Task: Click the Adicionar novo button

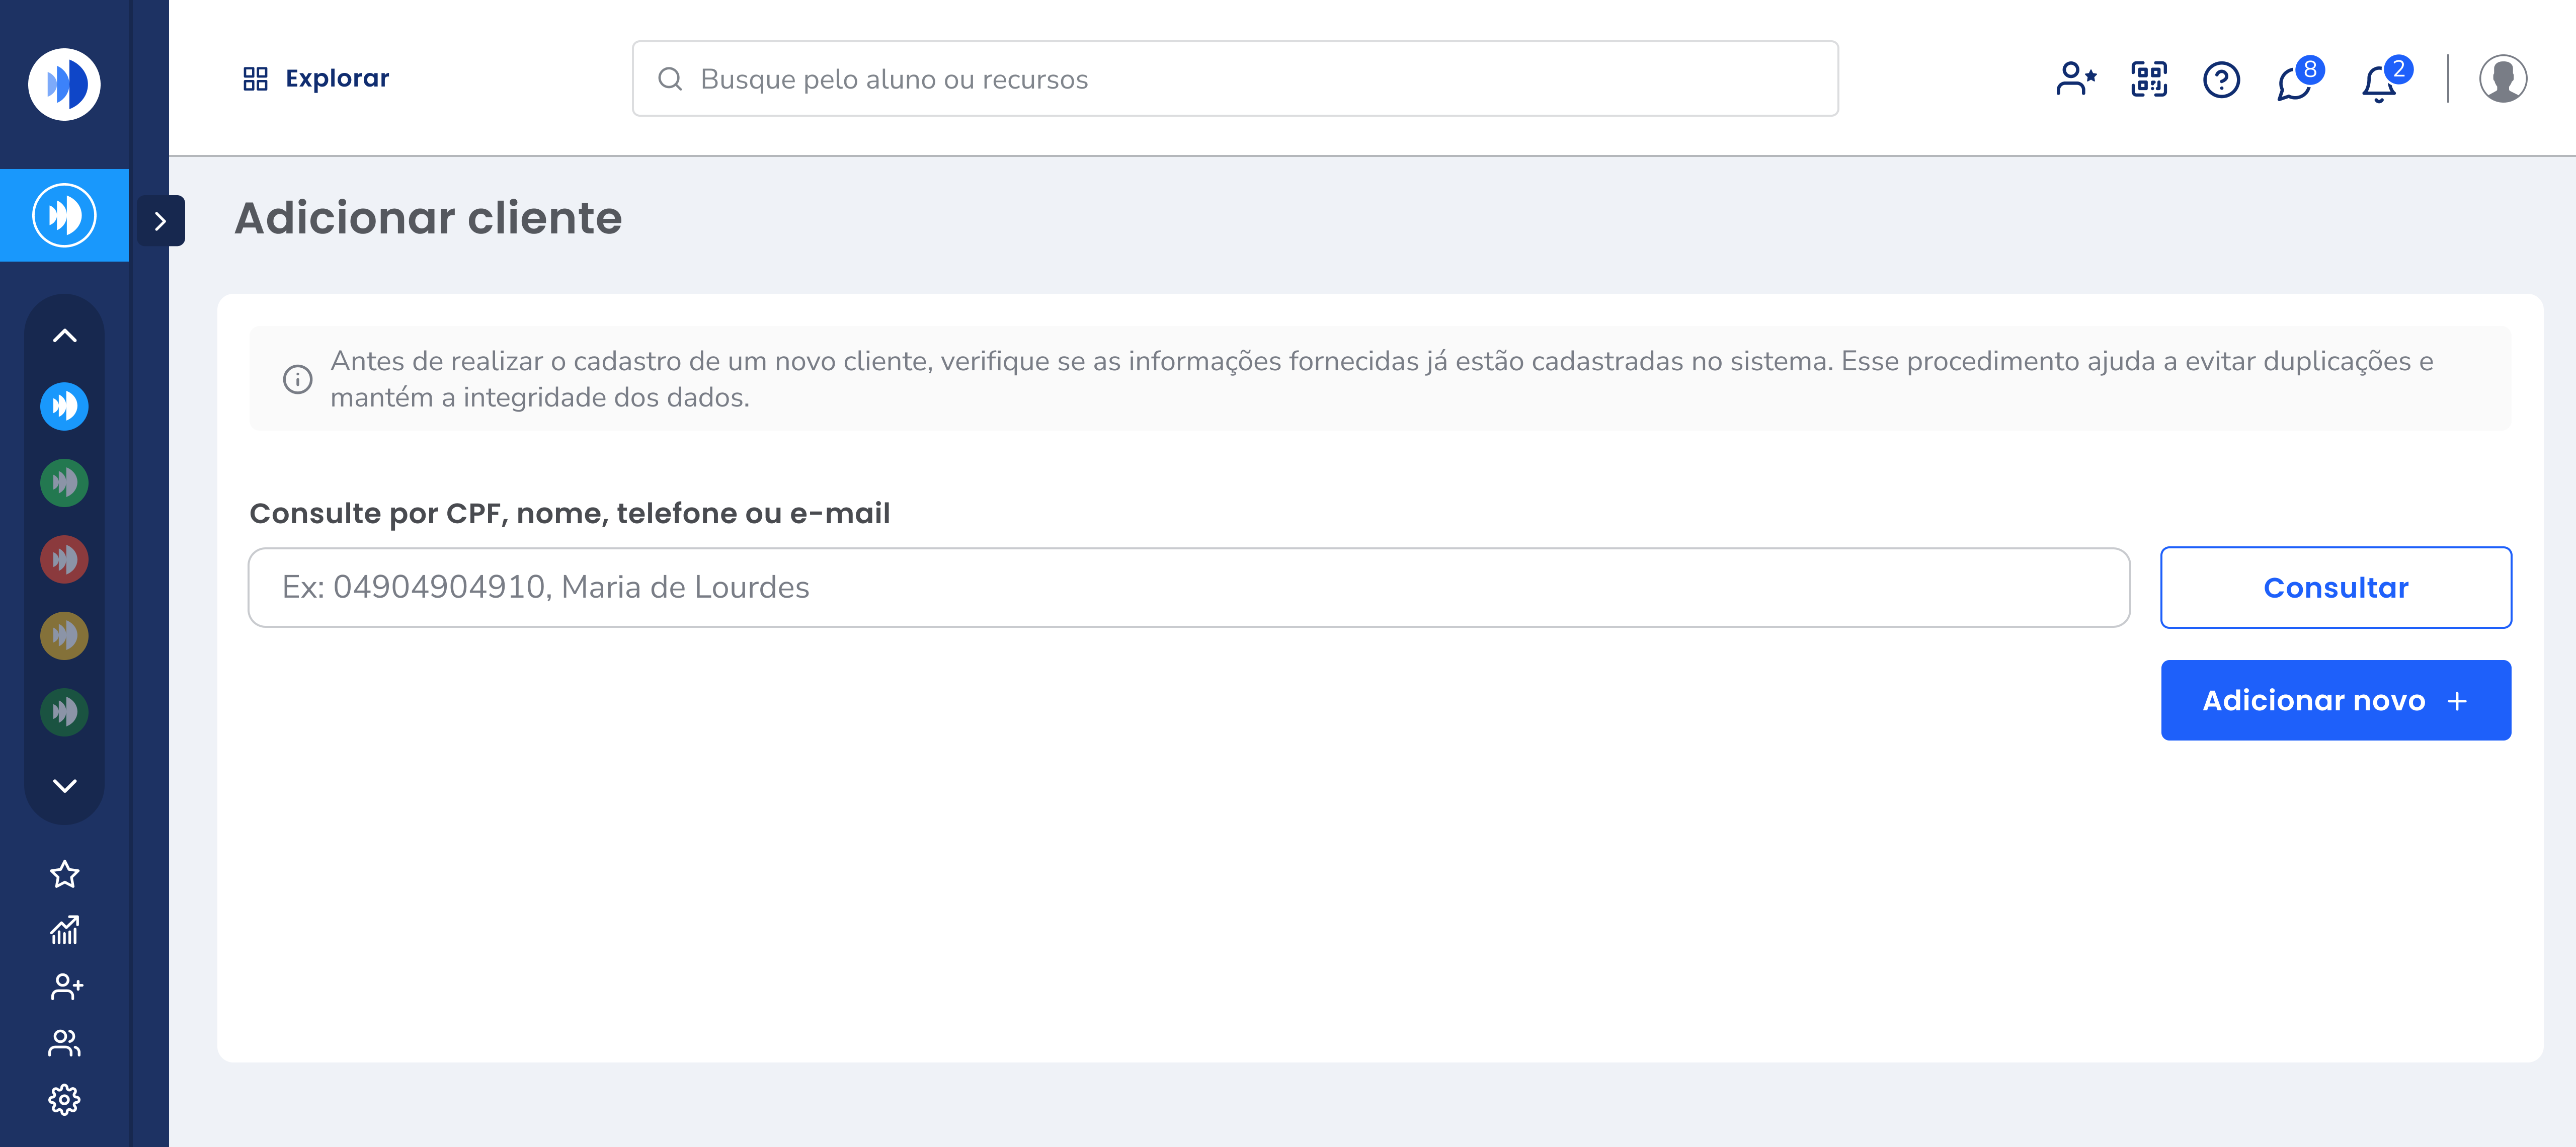Action: [x=2335, y=700]
